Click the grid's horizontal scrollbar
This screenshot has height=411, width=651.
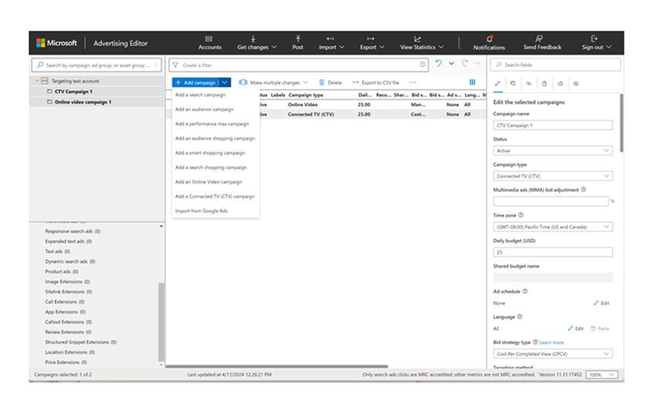(277, 366)
